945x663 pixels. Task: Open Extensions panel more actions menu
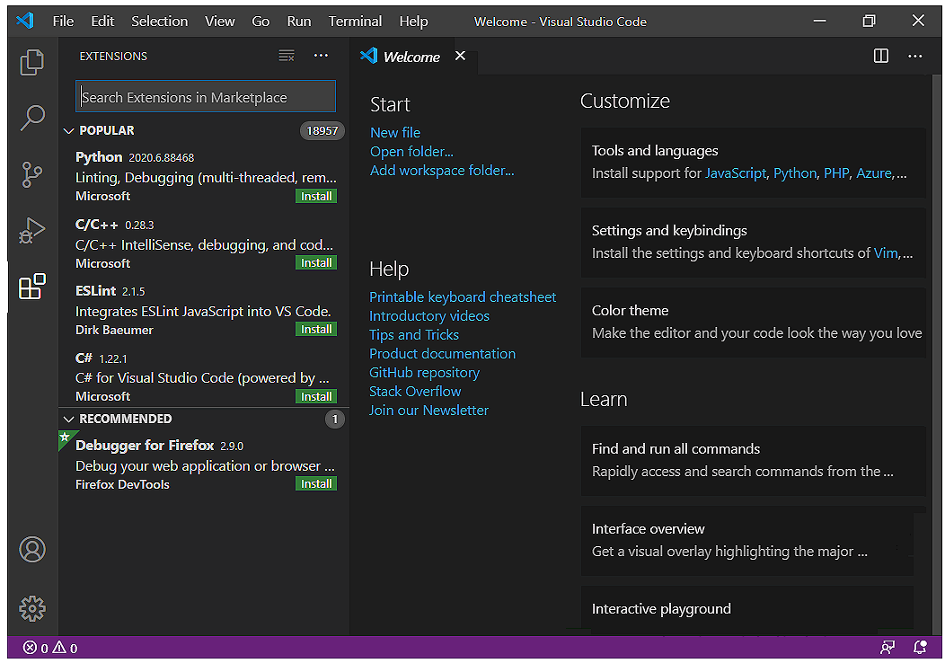coord(322,56)
